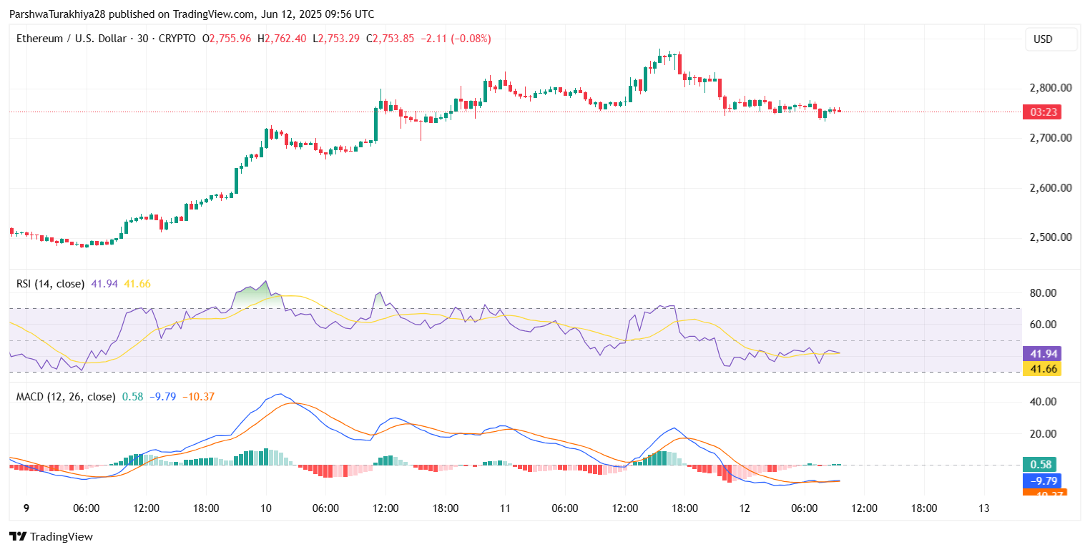This screenshot has width=1090, height=552.
Task: Click the 80.00 RSI scale label
Action: click(1045, 292)
